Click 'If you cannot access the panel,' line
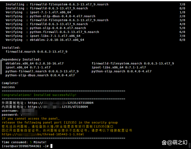 click(31, 119)
